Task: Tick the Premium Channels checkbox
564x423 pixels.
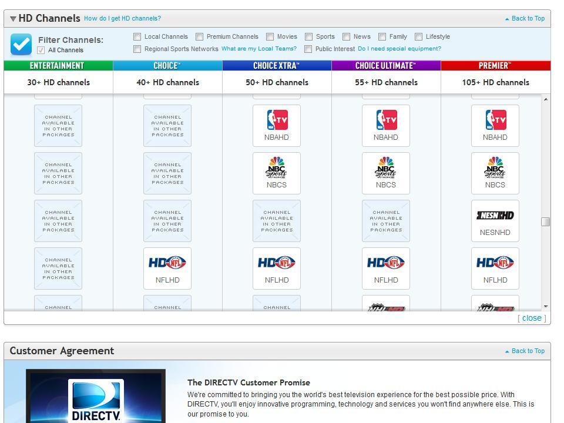Action: [200, 36]
